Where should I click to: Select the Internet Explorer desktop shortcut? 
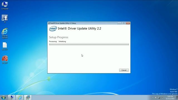(5, 33)
